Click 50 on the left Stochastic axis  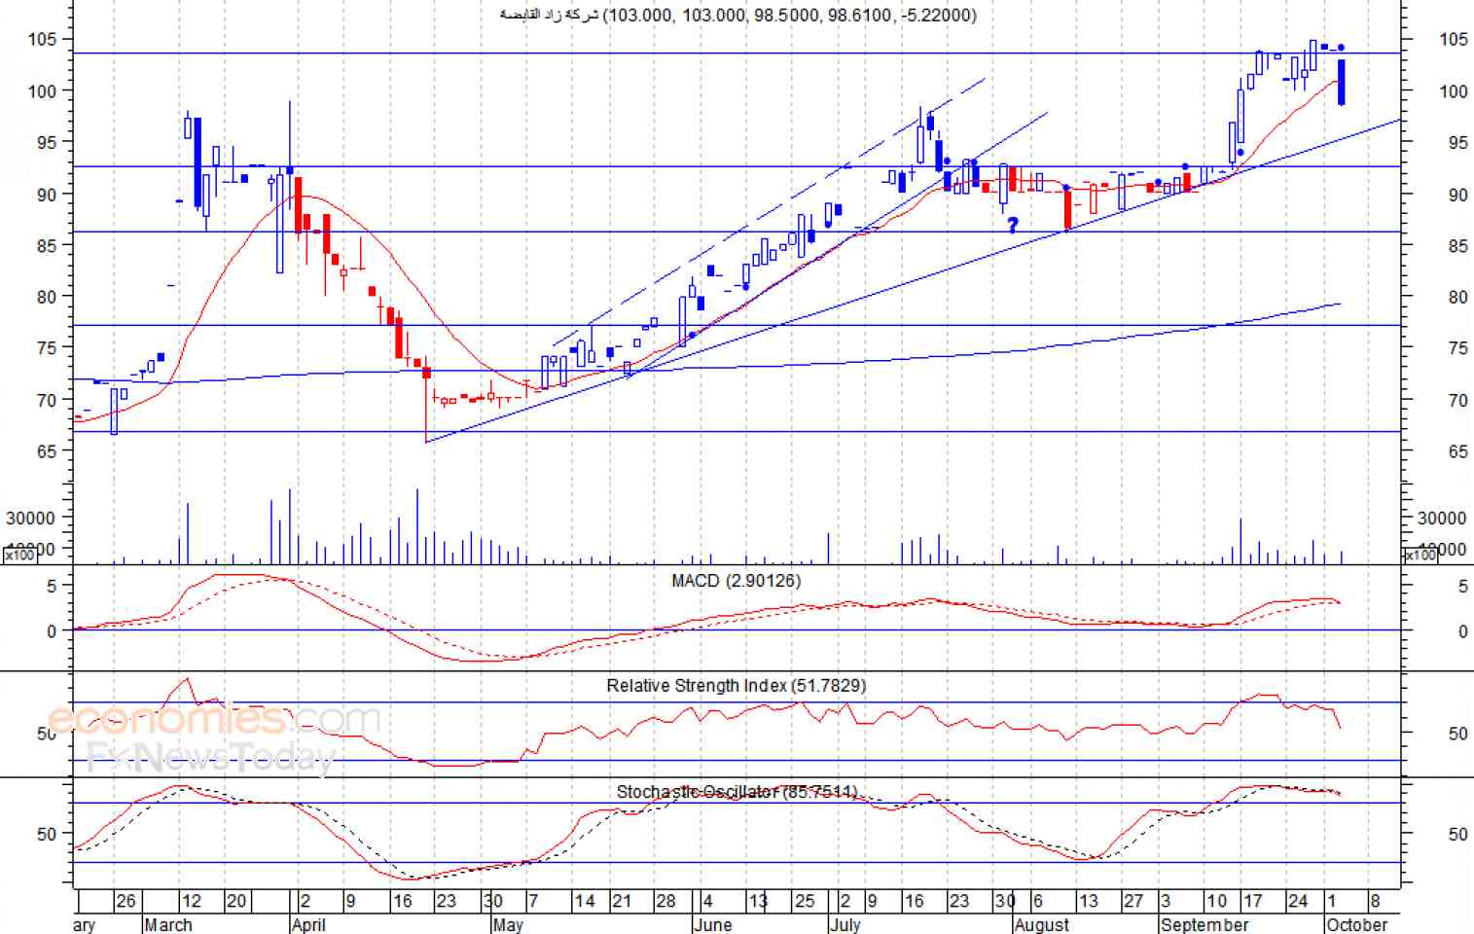tap(47, 834)
